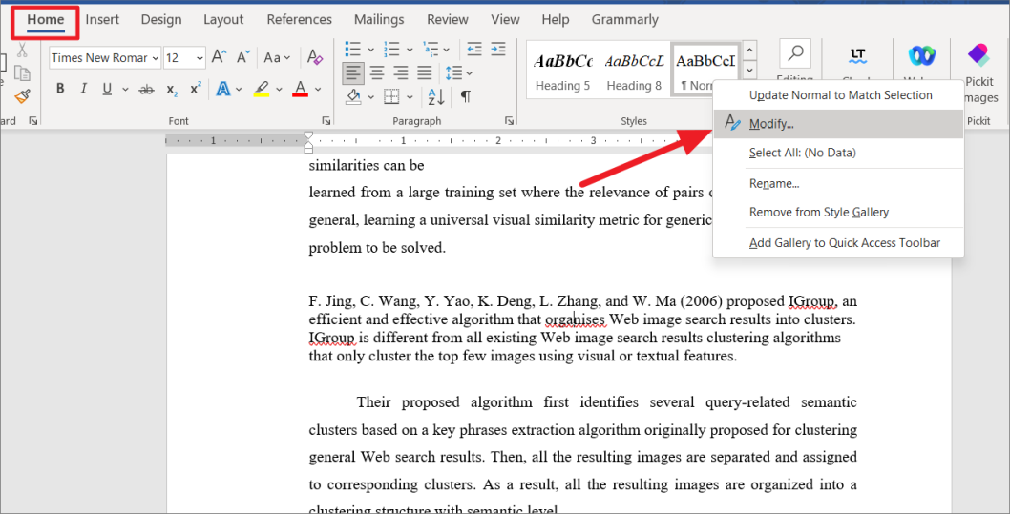Toggle italic formatting
The width and height of the screenshot is (1010, 514).
coord(83,90)
